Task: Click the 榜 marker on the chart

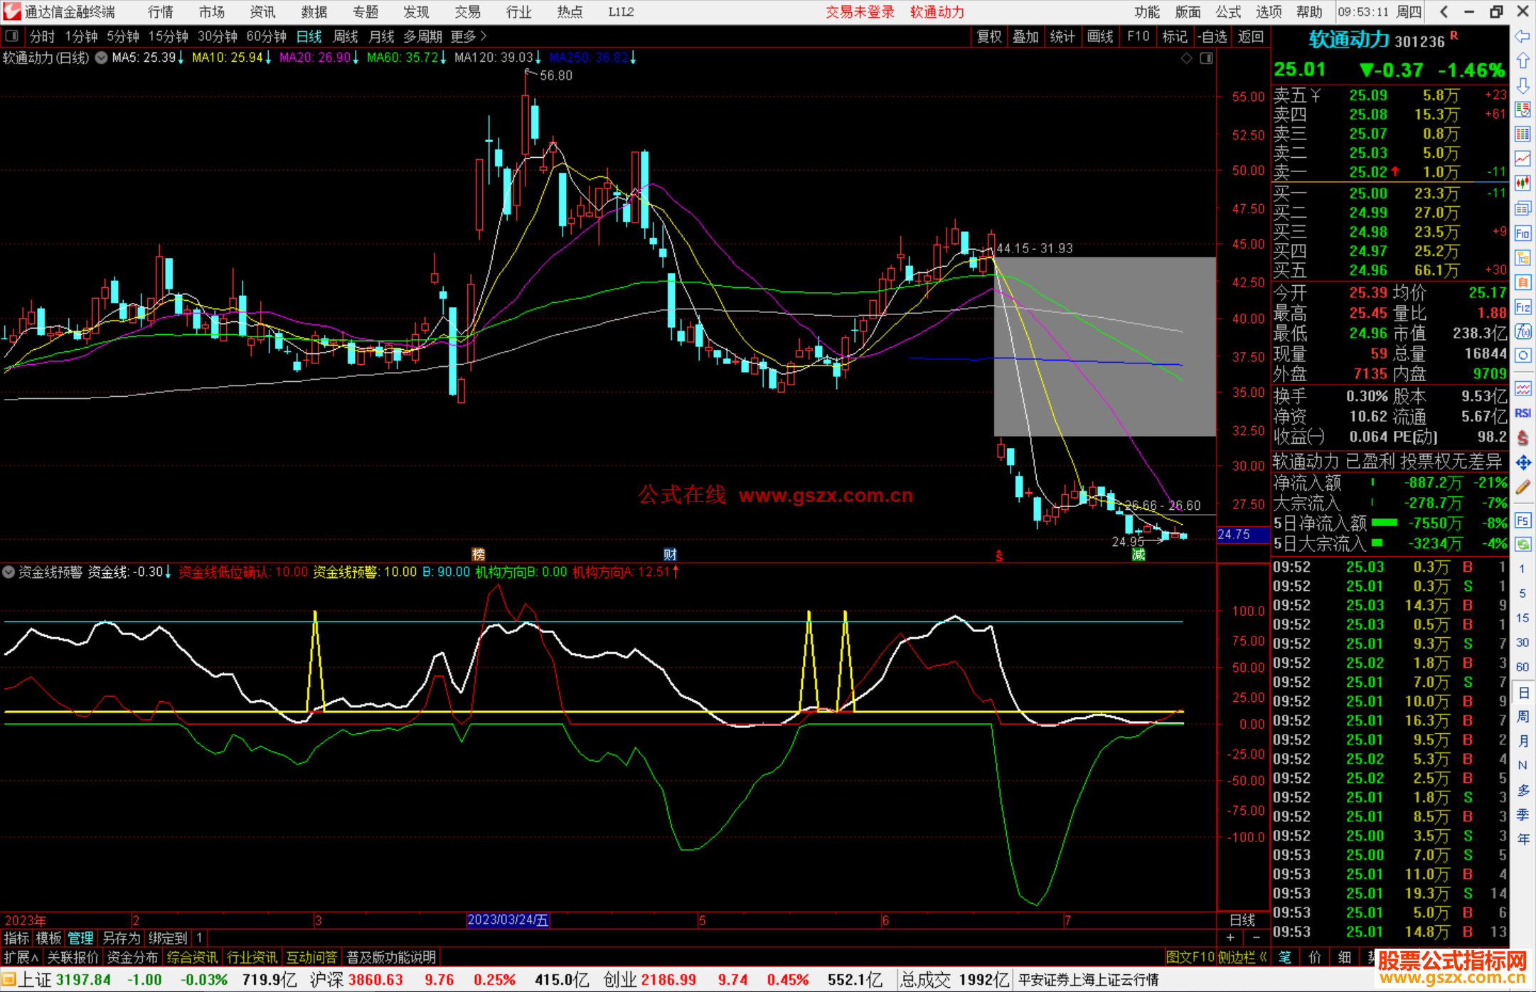Action: tap(479, 555)
